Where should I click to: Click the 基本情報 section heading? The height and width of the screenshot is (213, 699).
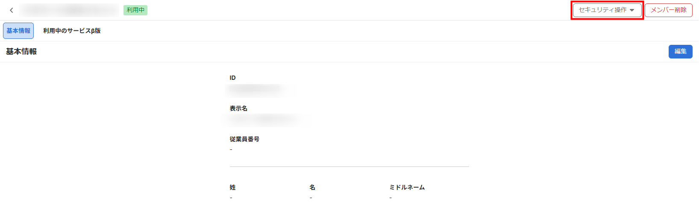coord(21,52)
